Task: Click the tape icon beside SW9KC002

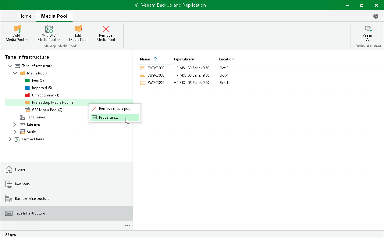Action: 143,68
